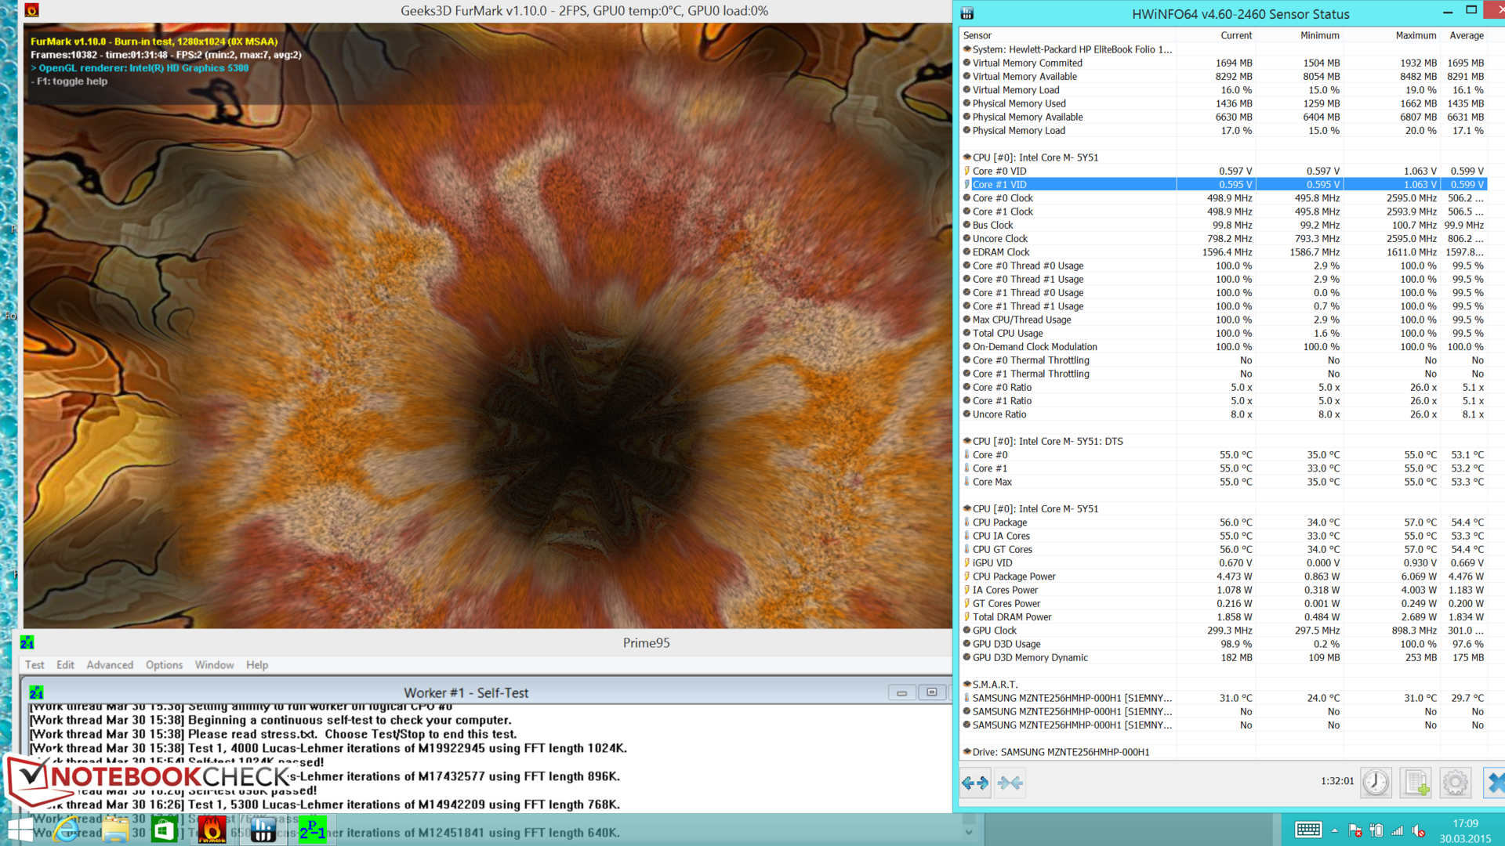Viewport: 1505px width, 846px height.
Task: Click the Sensor column header
Action: click(x=977, y=35)
